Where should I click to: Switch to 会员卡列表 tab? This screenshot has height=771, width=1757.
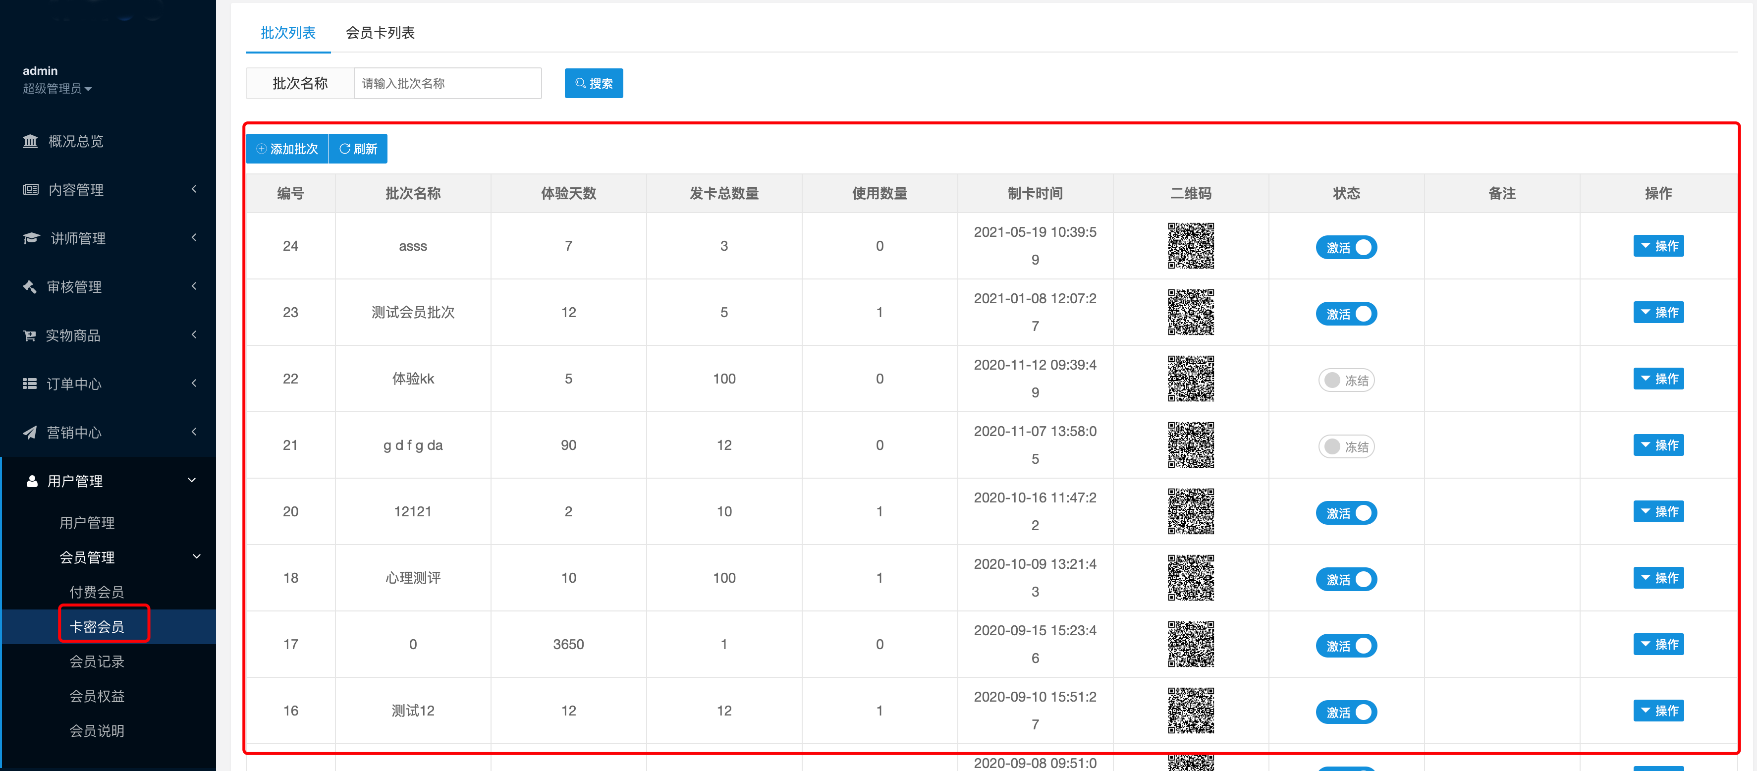pos(380,32)
